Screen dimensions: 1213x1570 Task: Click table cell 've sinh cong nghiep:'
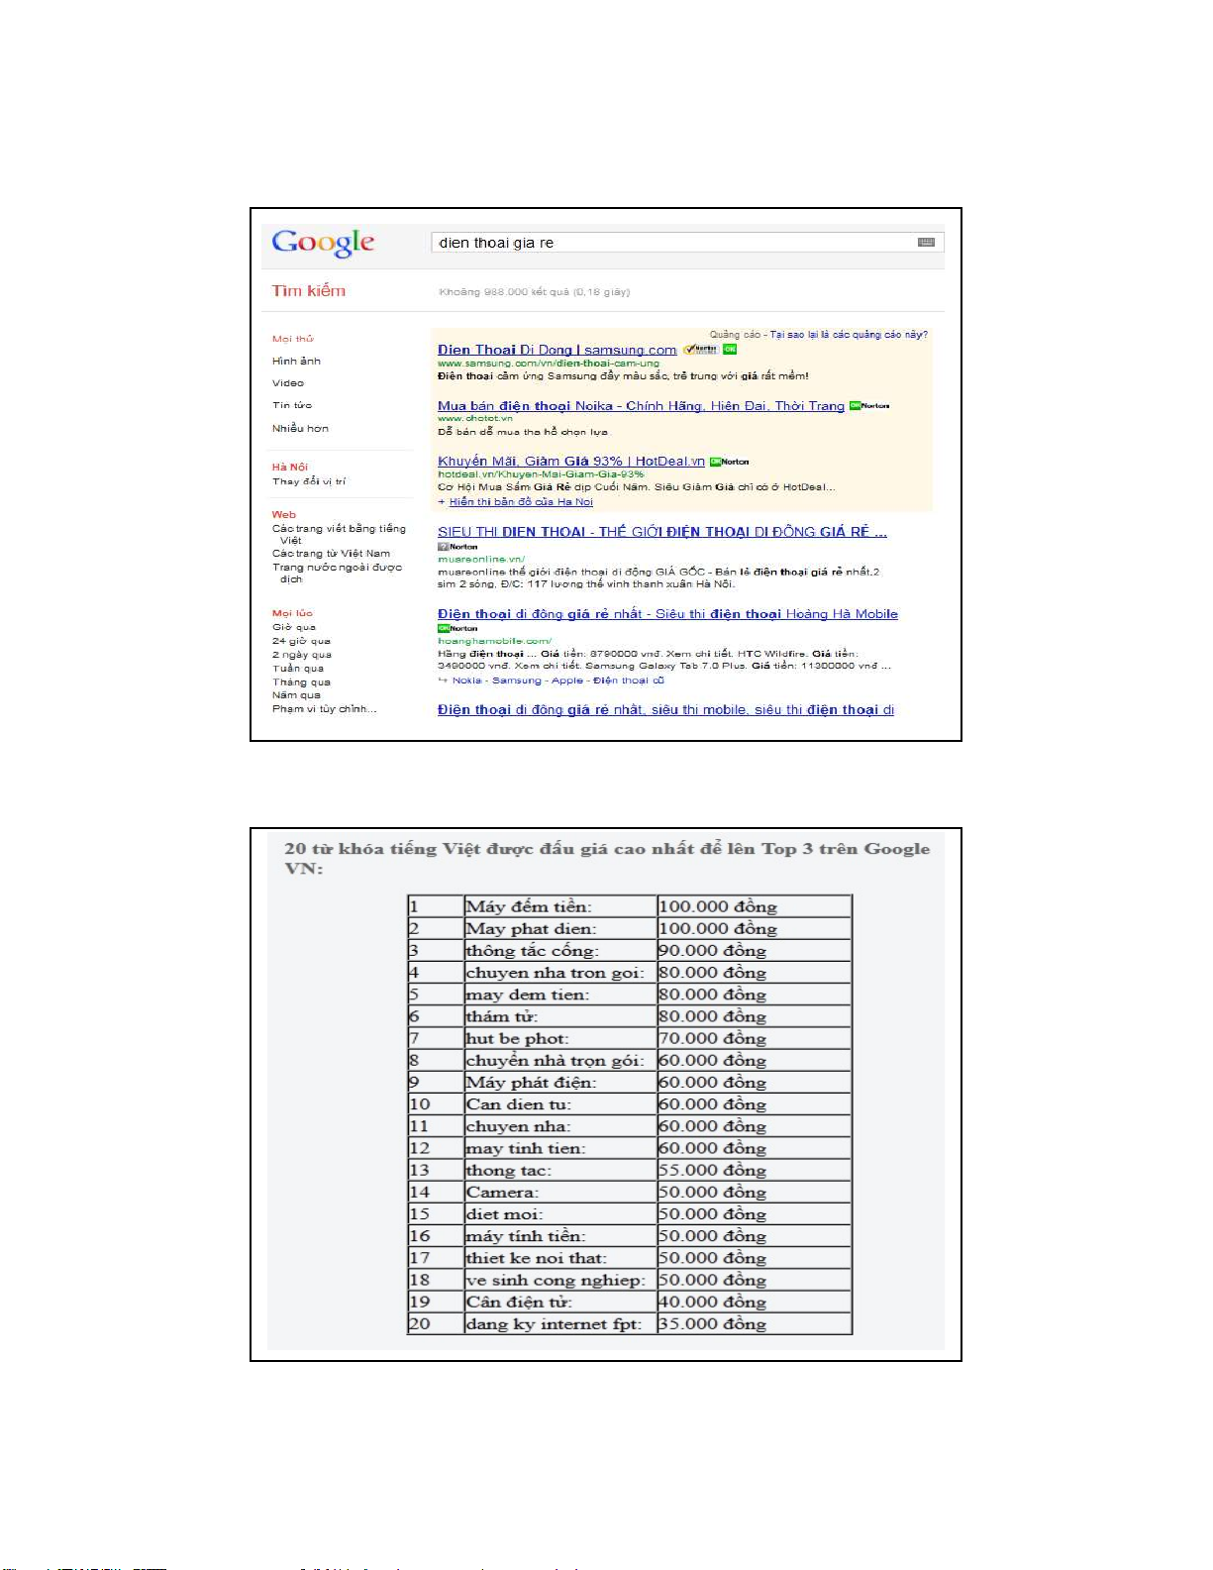point(560,1280)
